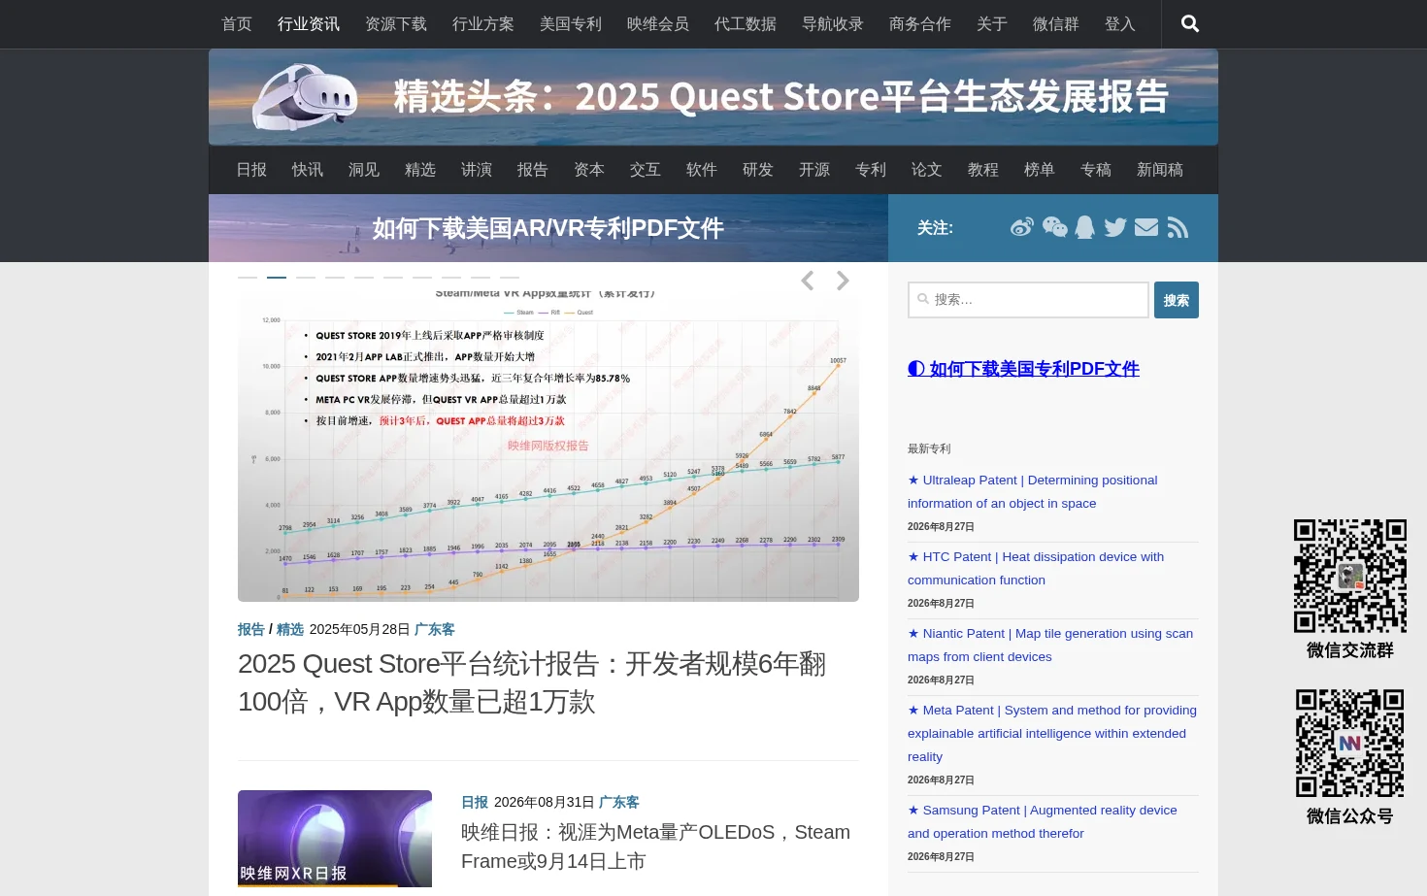
Task: Open the 映维会员 menu
Action: point(658,24)
